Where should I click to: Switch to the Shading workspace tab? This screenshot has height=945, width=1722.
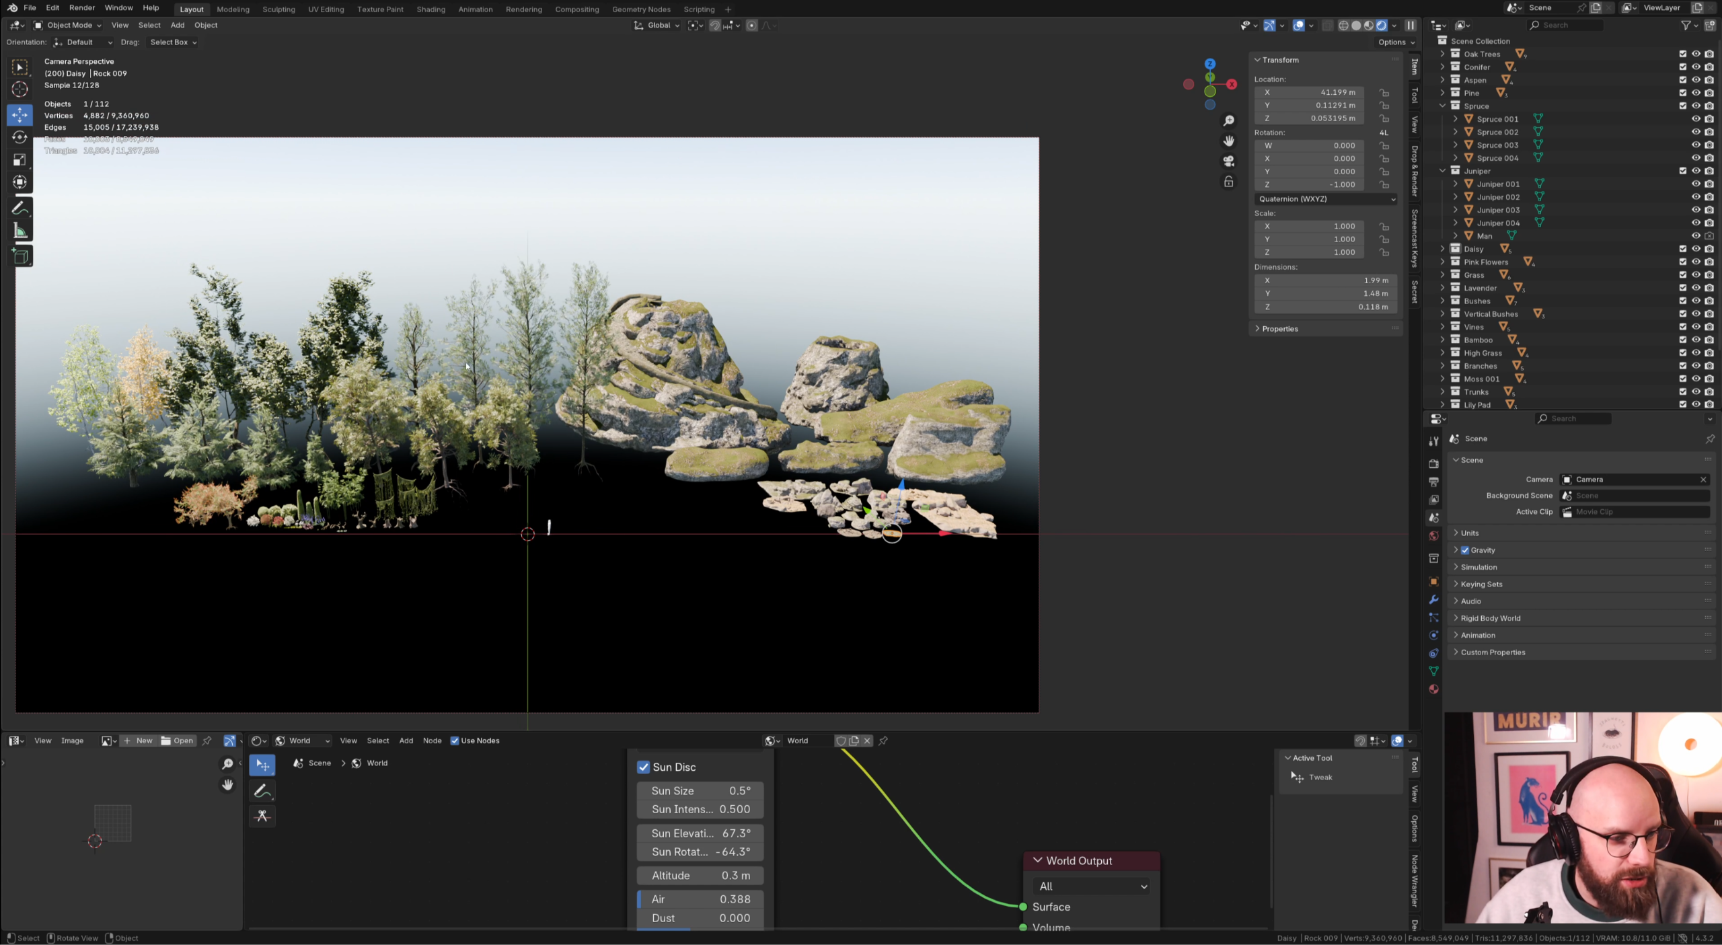430,9
